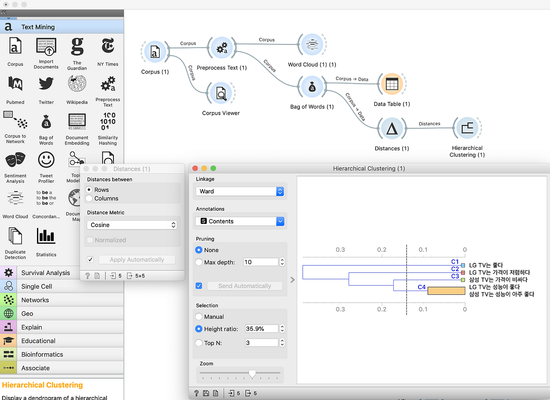Click Apply Automatically button in Distances
Viewport: 550px width, 400px height.
[137, 260]
